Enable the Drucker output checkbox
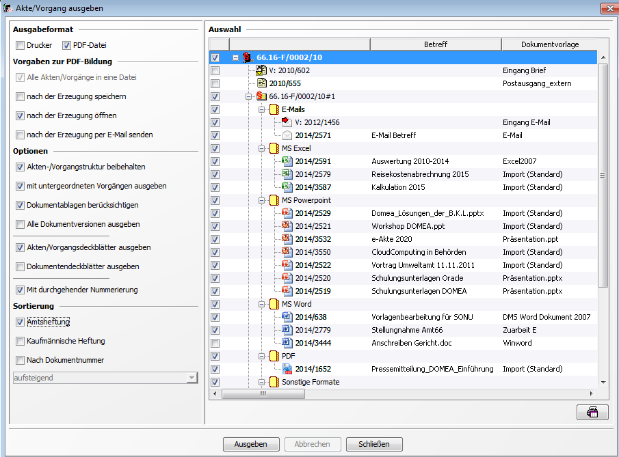The image size is (619, 457). coord(21,46)
